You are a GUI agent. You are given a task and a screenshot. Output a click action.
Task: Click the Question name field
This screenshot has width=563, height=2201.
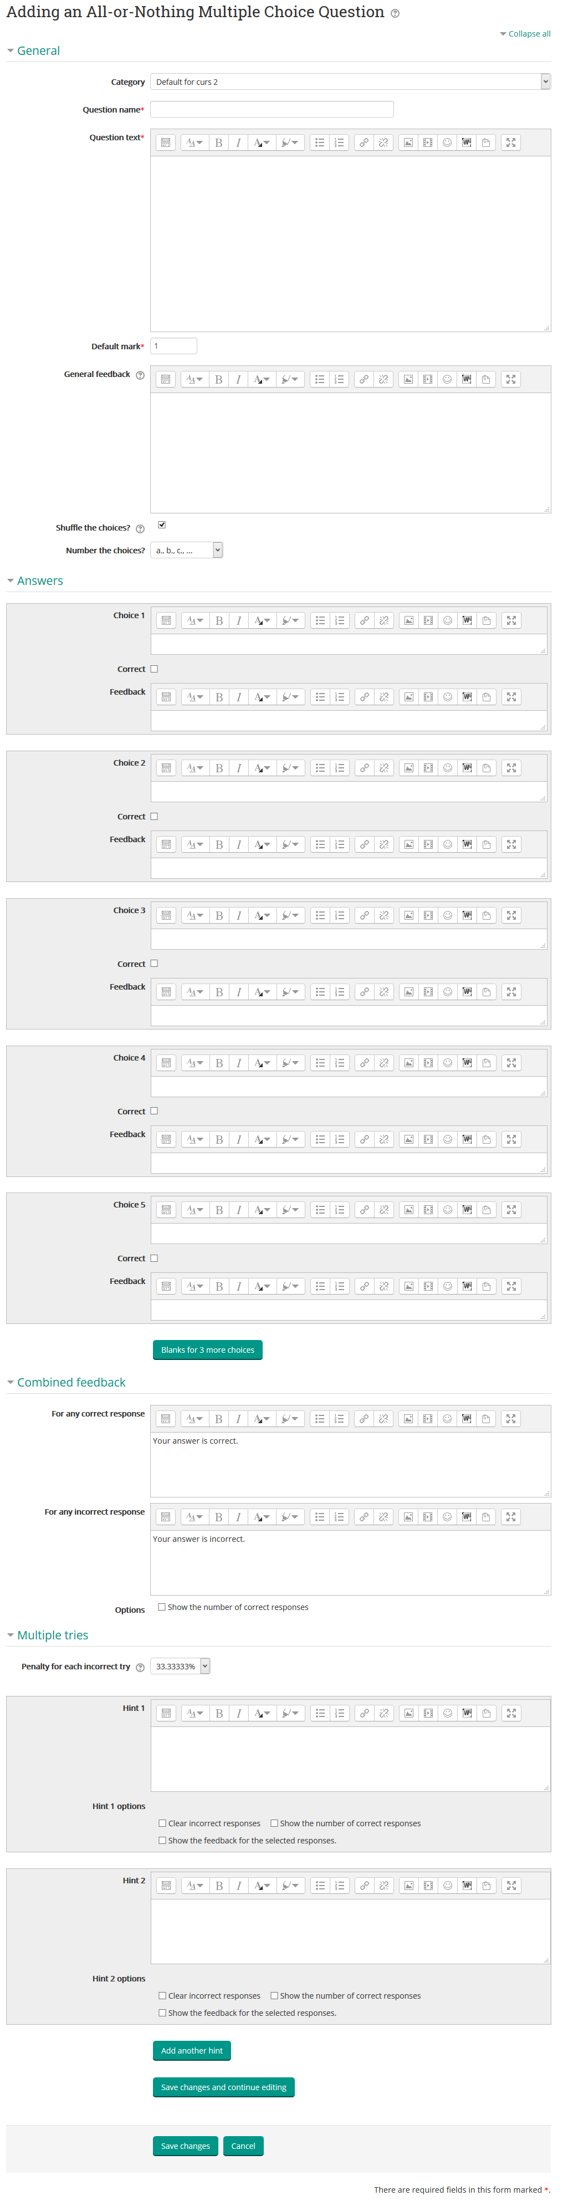(272, 109)
